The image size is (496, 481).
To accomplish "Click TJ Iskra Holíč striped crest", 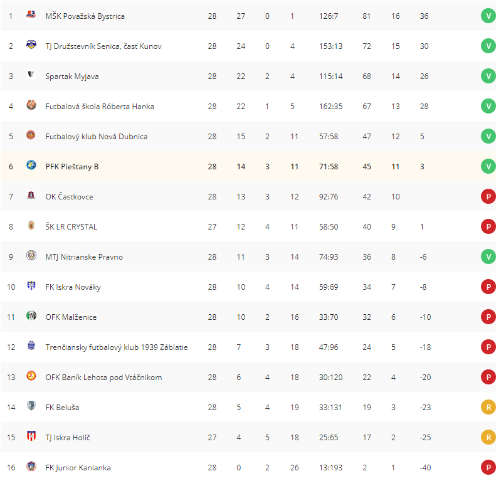I will 31,436.
